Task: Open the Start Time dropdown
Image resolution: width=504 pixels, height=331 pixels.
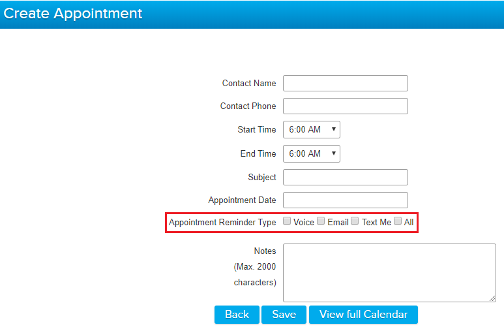Action: click(311, 129)
